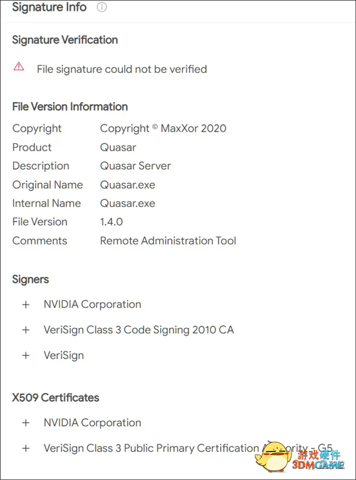Expand VeriSign Class 3 Code Signing 2010 CA
Image resolution: width=356 pixels, height=480 pixels.
point(26,330)
